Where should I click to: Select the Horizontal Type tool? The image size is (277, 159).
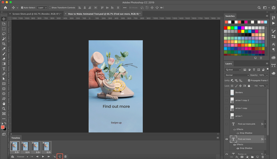[x=4, y=69]
